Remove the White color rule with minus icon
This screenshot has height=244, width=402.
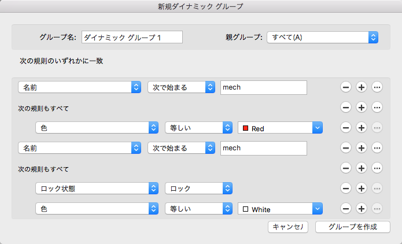pyautogui.click(x=345, y=208)
